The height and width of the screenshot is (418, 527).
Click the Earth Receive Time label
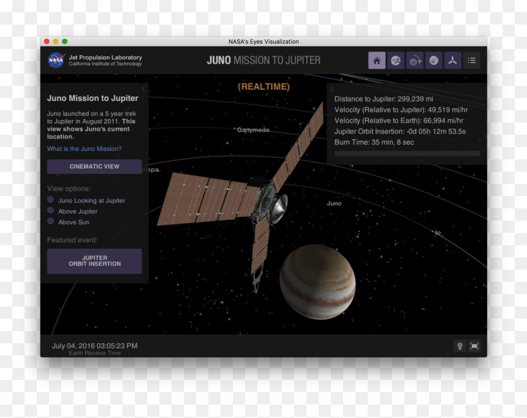pos(95,353)
